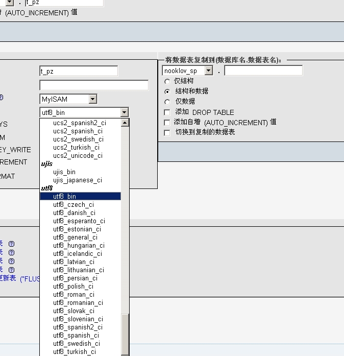Viewport: 344px width, 356px height.
Task: Open bottommost help icon in table maintenance list
Action: 11,270
